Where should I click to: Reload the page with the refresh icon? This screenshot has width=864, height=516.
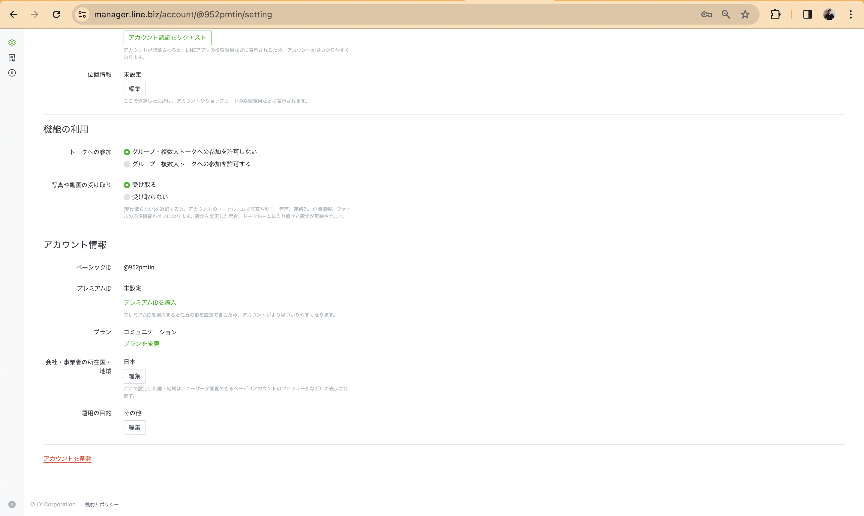point(56,14)
